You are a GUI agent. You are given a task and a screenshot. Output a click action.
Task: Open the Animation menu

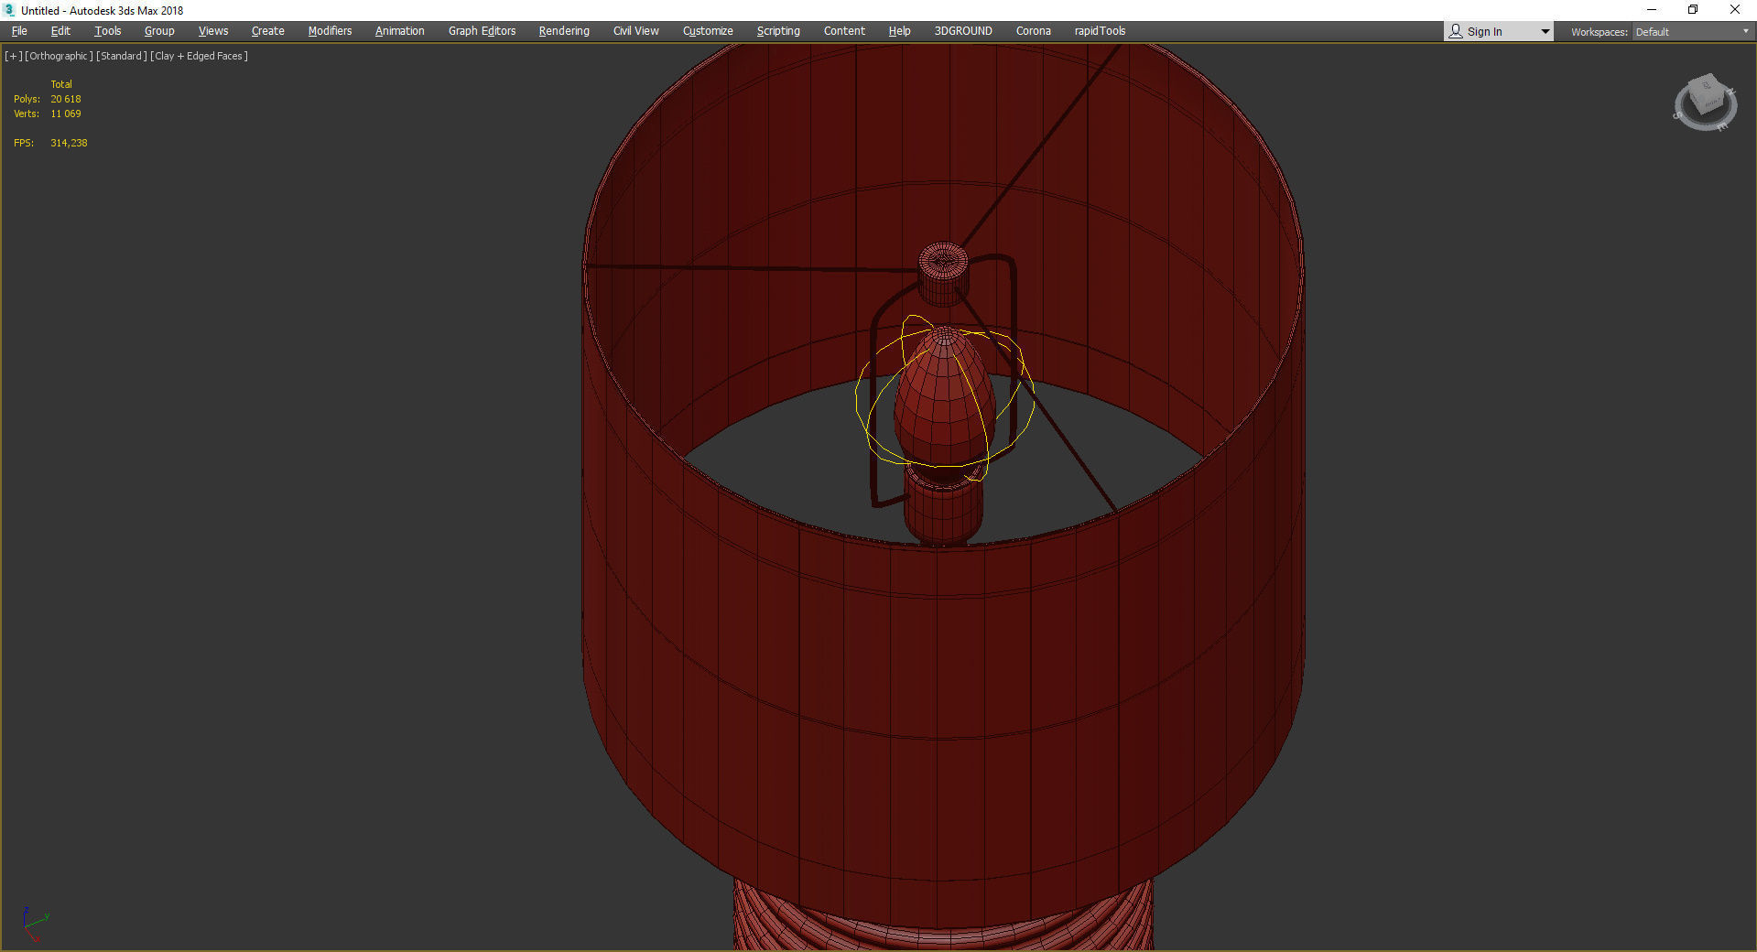point(399,31)
